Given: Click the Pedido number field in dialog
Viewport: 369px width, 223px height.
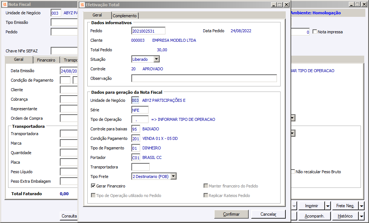Looking at the screenshot, I should pyautogui.click(x=148, y=31).
